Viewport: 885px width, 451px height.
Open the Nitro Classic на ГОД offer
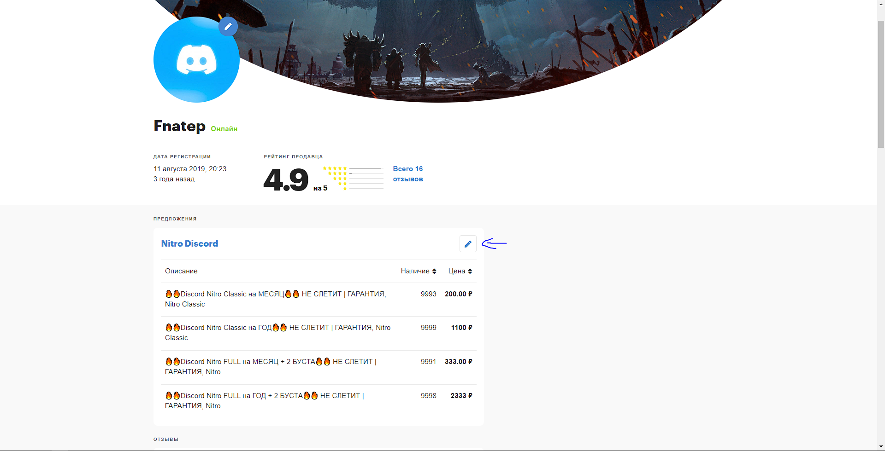(x=319, y=333)
